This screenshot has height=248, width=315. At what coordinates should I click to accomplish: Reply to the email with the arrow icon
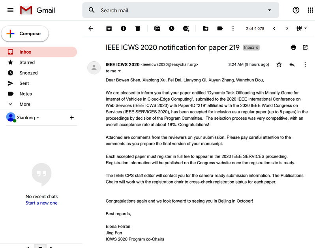[292, 64]
